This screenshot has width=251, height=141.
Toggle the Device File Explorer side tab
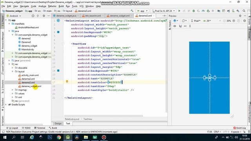click(249, 112)
